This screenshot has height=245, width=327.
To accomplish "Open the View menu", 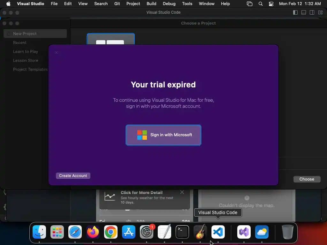I will click(x=83, y=4).
